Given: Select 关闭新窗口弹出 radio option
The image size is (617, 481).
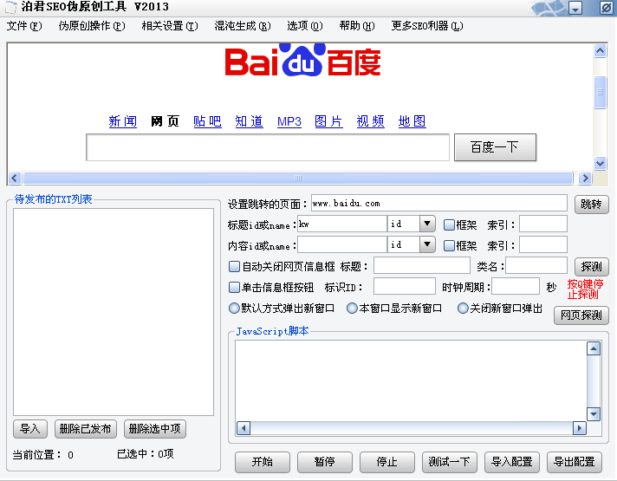Looking at the screenshot, I should point(463,308).
